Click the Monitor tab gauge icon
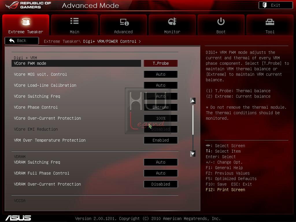Screen dimensions: 296x222 (172, 21)
